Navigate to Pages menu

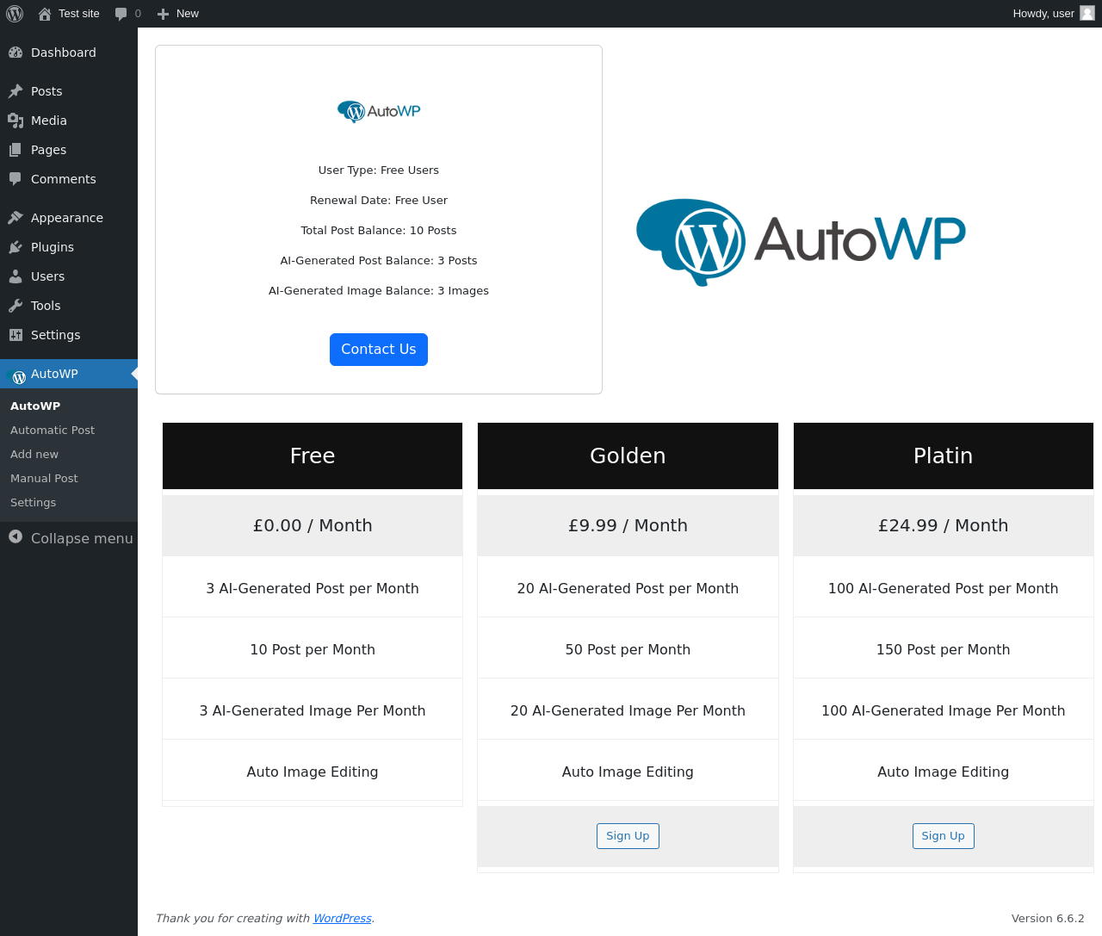(x=69, y=150)
